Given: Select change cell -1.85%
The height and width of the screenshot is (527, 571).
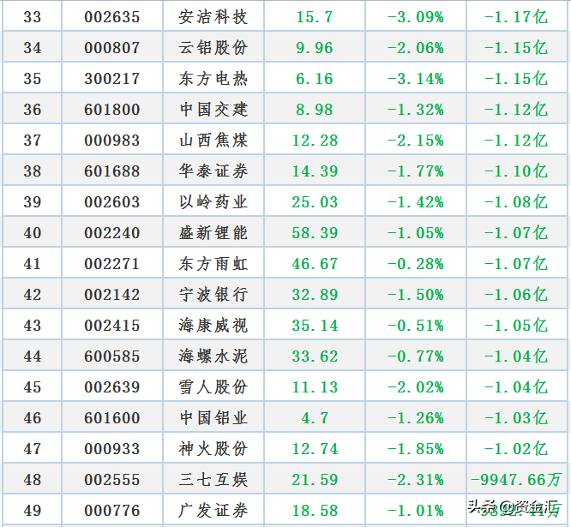Looking at the screenshot, I should [416, 449].
